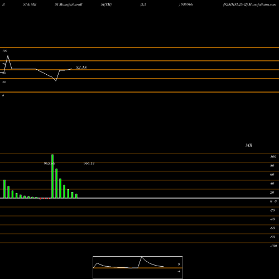Click the header text 938966
Viewport: 279px width, 279px height.
click(186, 4)
